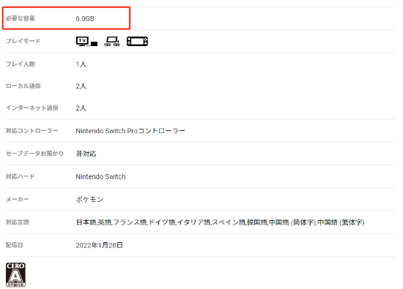Select the 1人 player count value

pyautogui.click(x=81, y=64)
